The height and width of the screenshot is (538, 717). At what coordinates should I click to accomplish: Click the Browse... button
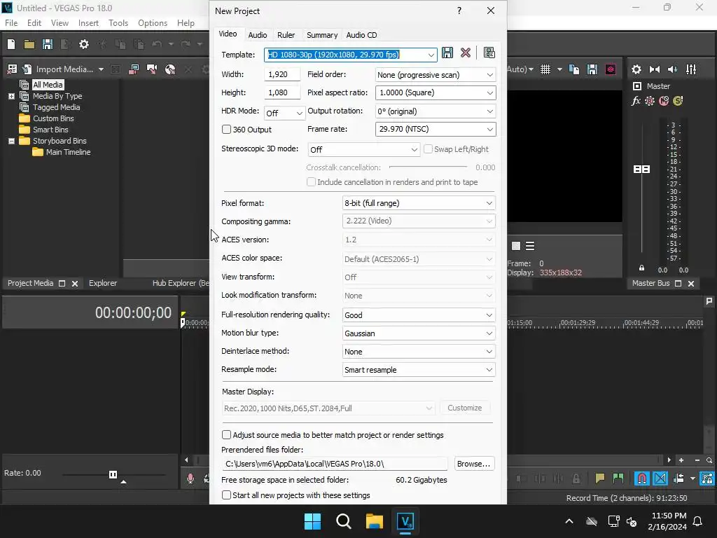474,464
